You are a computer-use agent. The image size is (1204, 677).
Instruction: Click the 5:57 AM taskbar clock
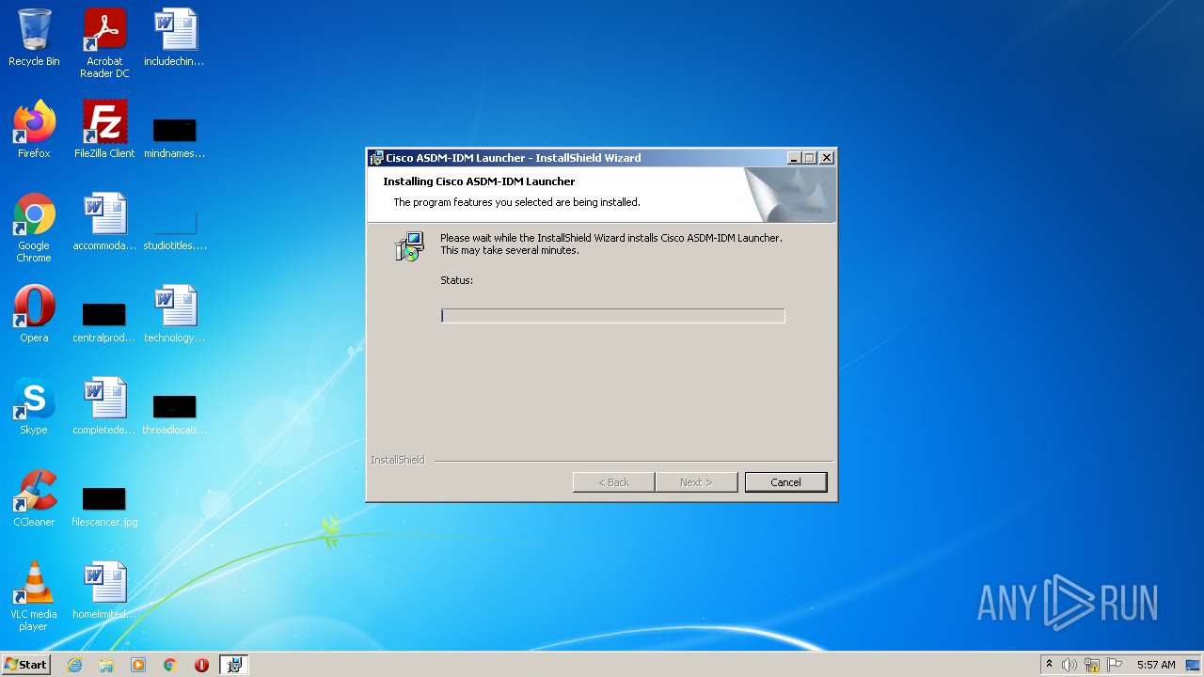pyautogui.click(x=1156, y=665)
